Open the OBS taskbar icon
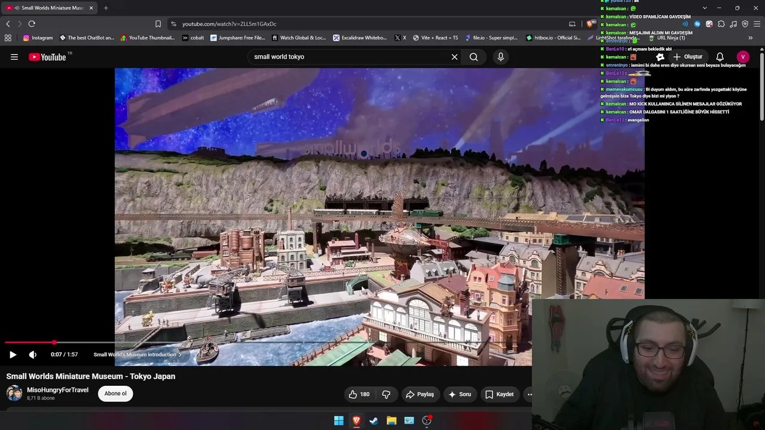 click(427, 420)
